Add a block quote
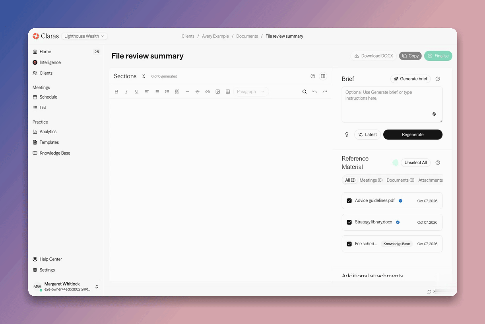This screenshot has width=485, height=324. [x=177, y=92]
